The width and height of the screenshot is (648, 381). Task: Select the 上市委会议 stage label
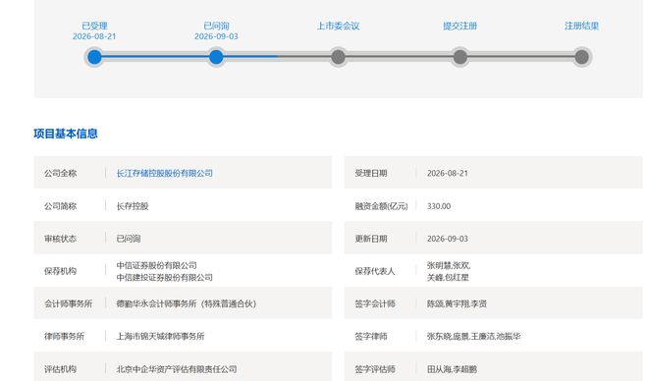(x=338, y=26)
